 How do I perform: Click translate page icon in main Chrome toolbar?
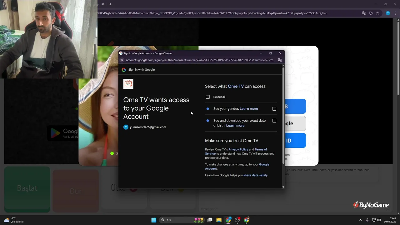coord(364,13)
